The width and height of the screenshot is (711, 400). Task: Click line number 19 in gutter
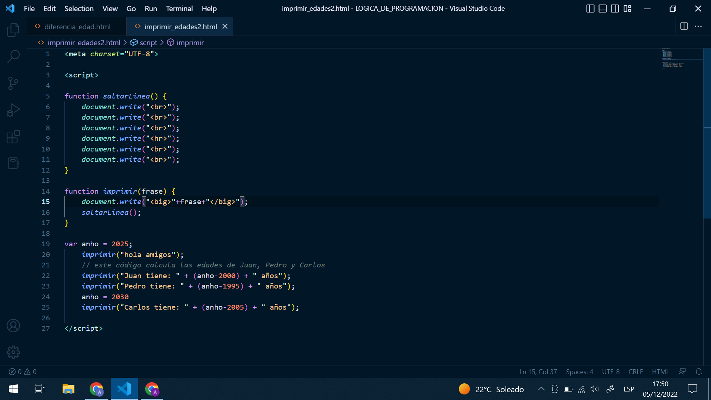[46, 244]
